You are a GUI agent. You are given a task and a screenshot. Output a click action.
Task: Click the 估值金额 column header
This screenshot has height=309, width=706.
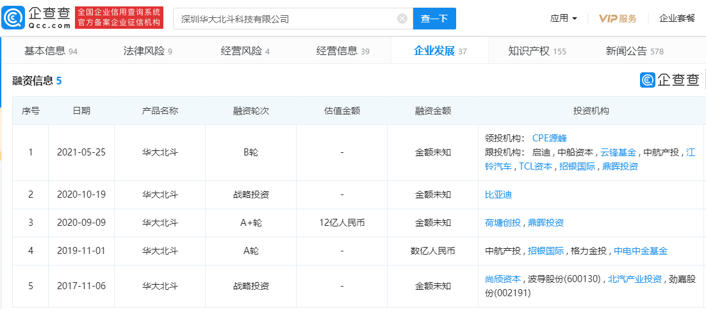[342, 111]
